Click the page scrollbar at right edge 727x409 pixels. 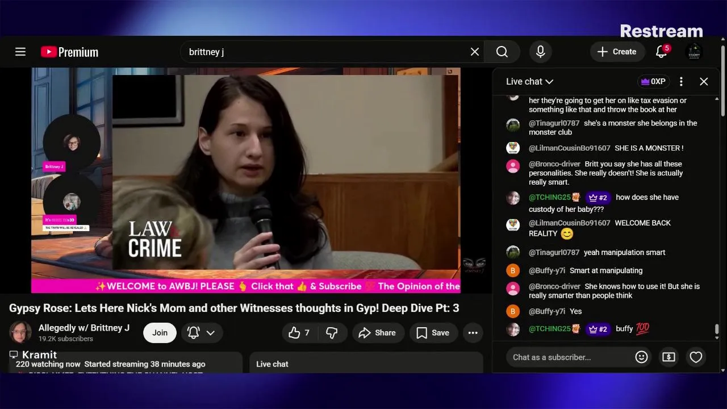coord(723,80)
